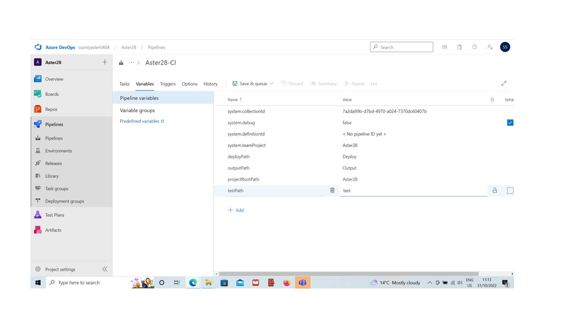565x317 pixels.
Task: Click the Azure DevOps logo icon
Action: pos(38,47)
